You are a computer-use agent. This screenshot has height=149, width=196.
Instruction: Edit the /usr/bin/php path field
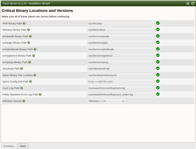[x=121, y=24]
